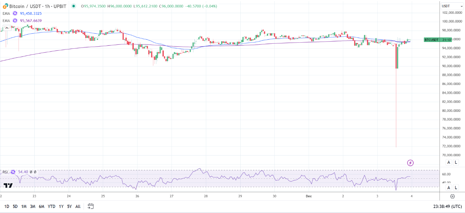Viewport: 465px width, 213px height.
Task: Click the 80,000.0000 price axis label
Action: point(451,111)
